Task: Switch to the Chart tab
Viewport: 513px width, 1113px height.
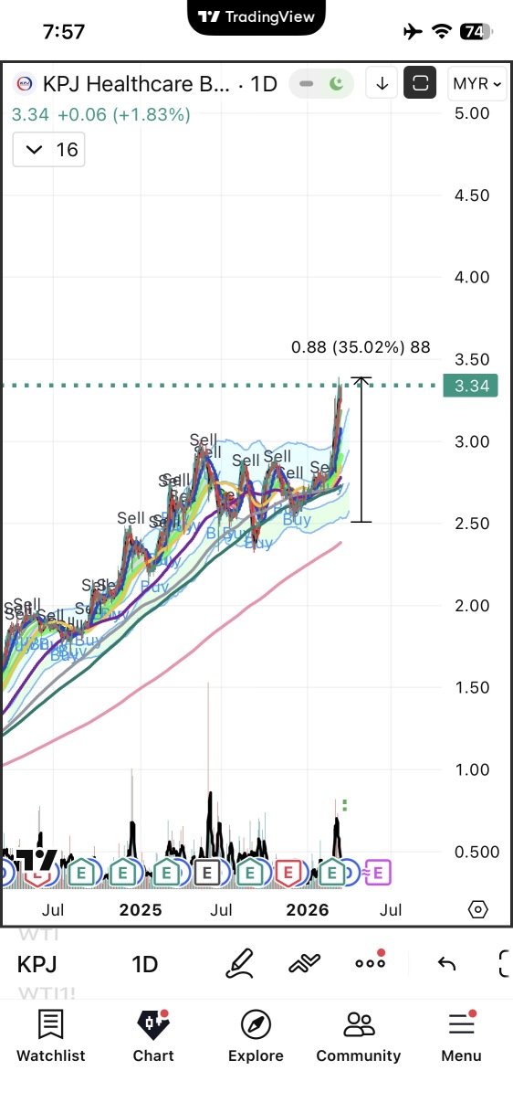Action: pyautogui.click(x=153, y=1036)
